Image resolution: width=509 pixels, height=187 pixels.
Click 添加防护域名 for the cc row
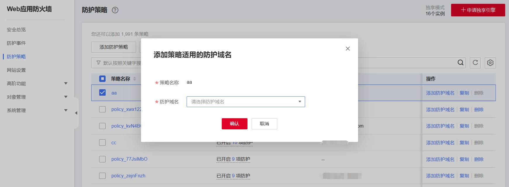pos(440,143)
